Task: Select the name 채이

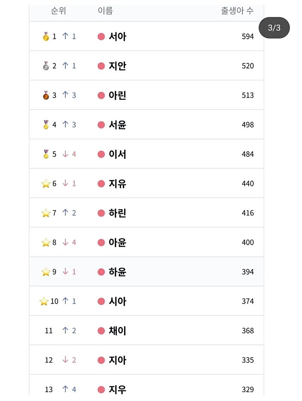Action: 117,331
